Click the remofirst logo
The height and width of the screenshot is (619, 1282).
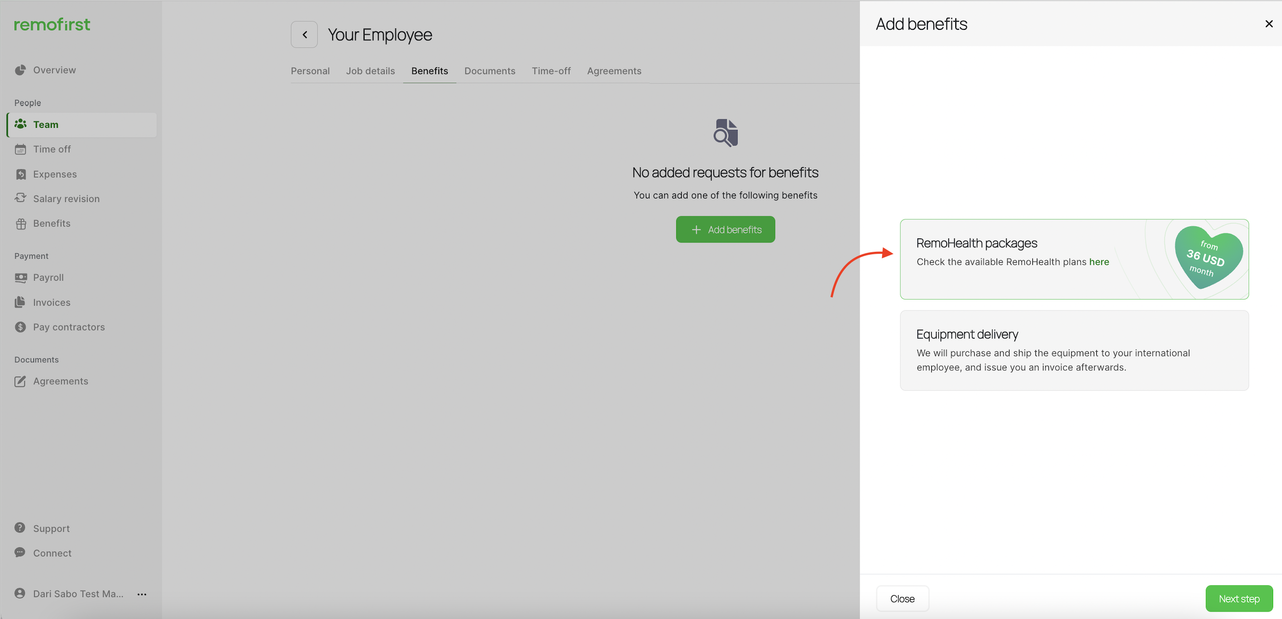click(52, 24)
